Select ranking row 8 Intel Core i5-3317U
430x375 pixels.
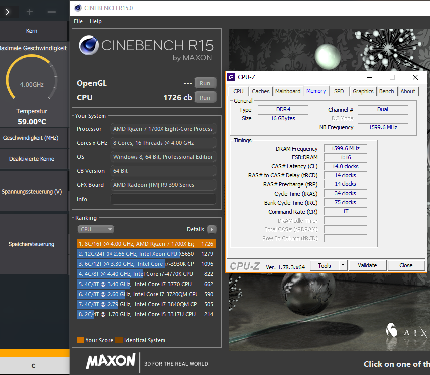(x=147, y=314)
